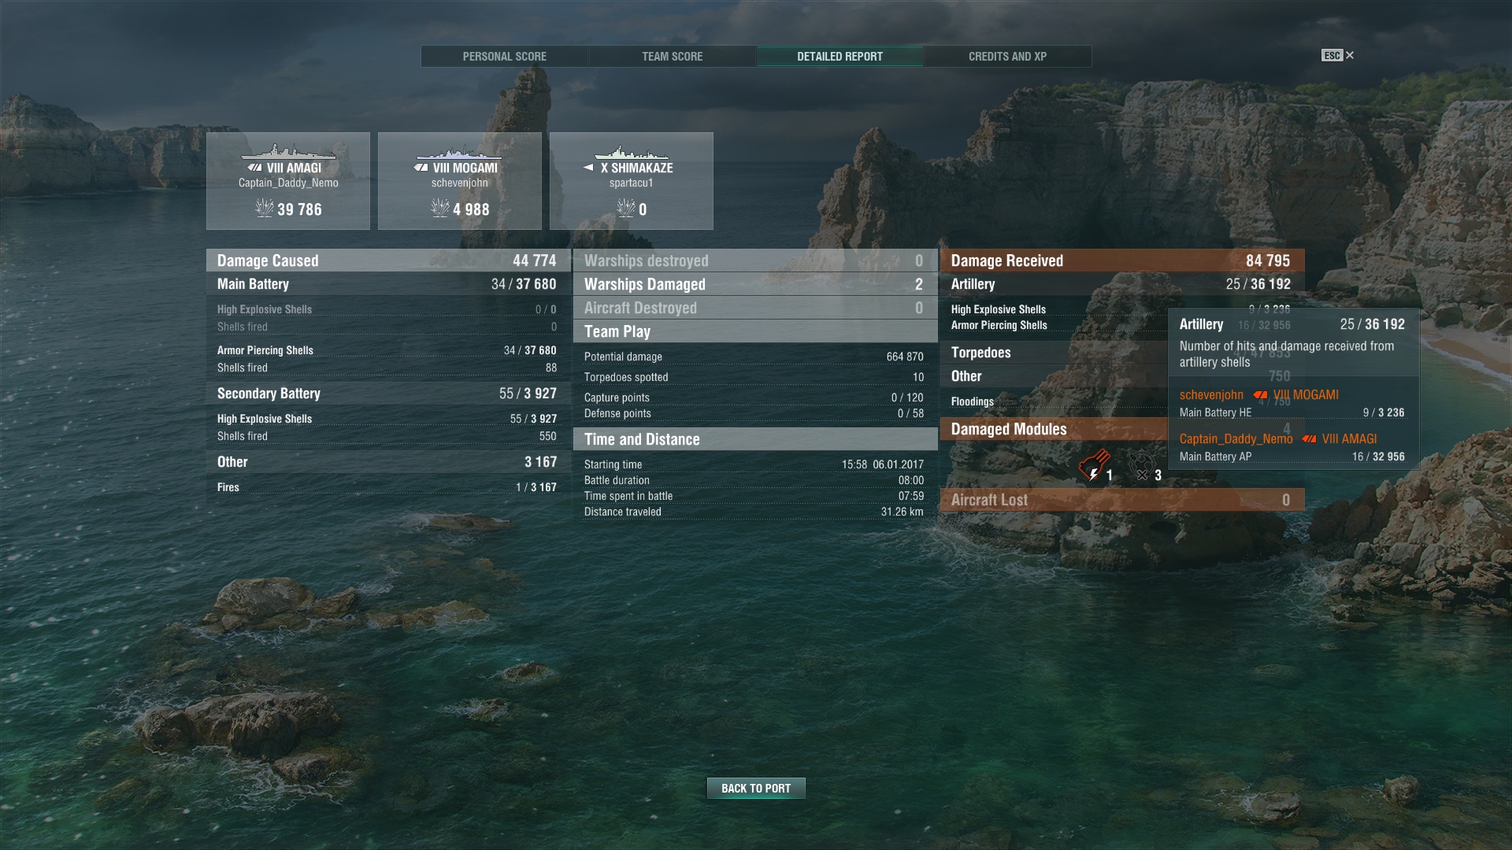Click the damage icon beside 4 988
Image resolution: width=1512 pixels, height=850 pixels.
click(x=440, y=208)
